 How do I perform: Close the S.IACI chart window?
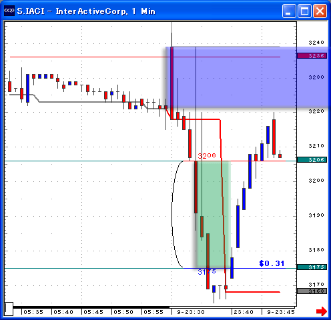320,11
